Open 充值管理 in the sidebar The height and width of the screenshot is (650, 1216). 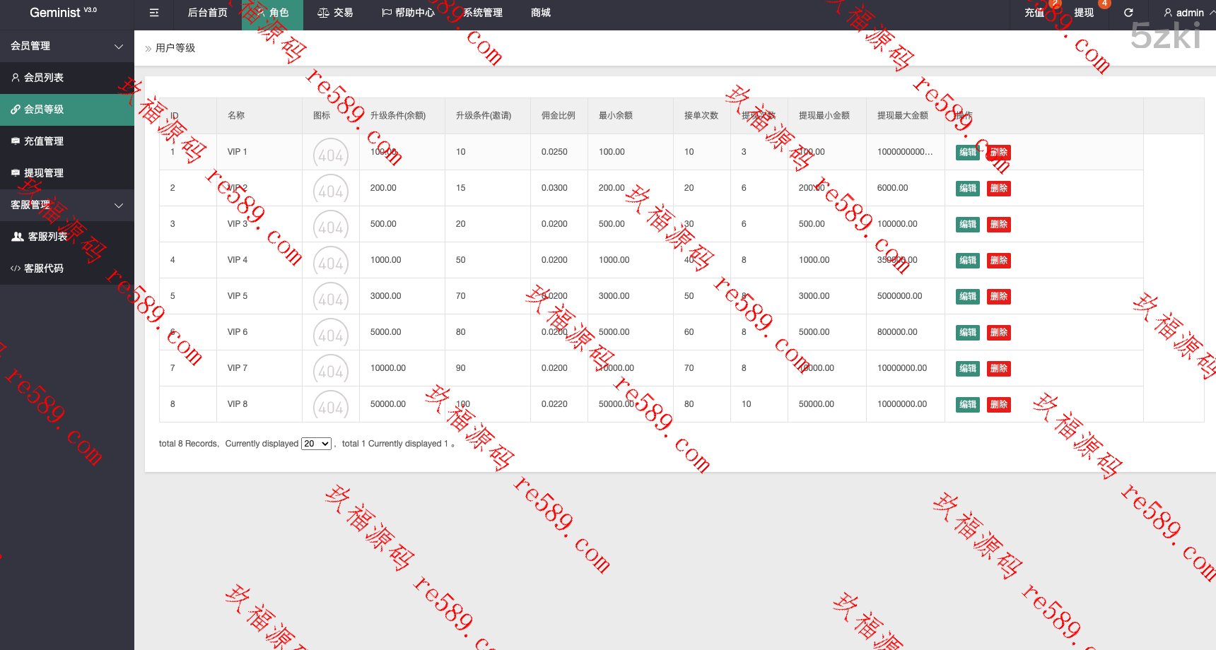point(44,141)
